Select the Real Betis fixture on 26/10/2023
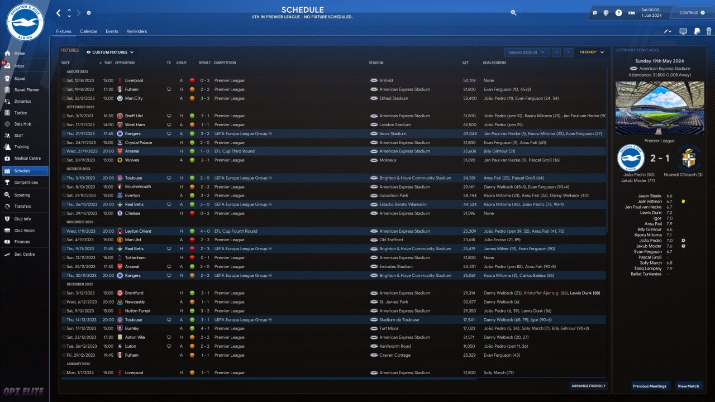 [333, 204]
